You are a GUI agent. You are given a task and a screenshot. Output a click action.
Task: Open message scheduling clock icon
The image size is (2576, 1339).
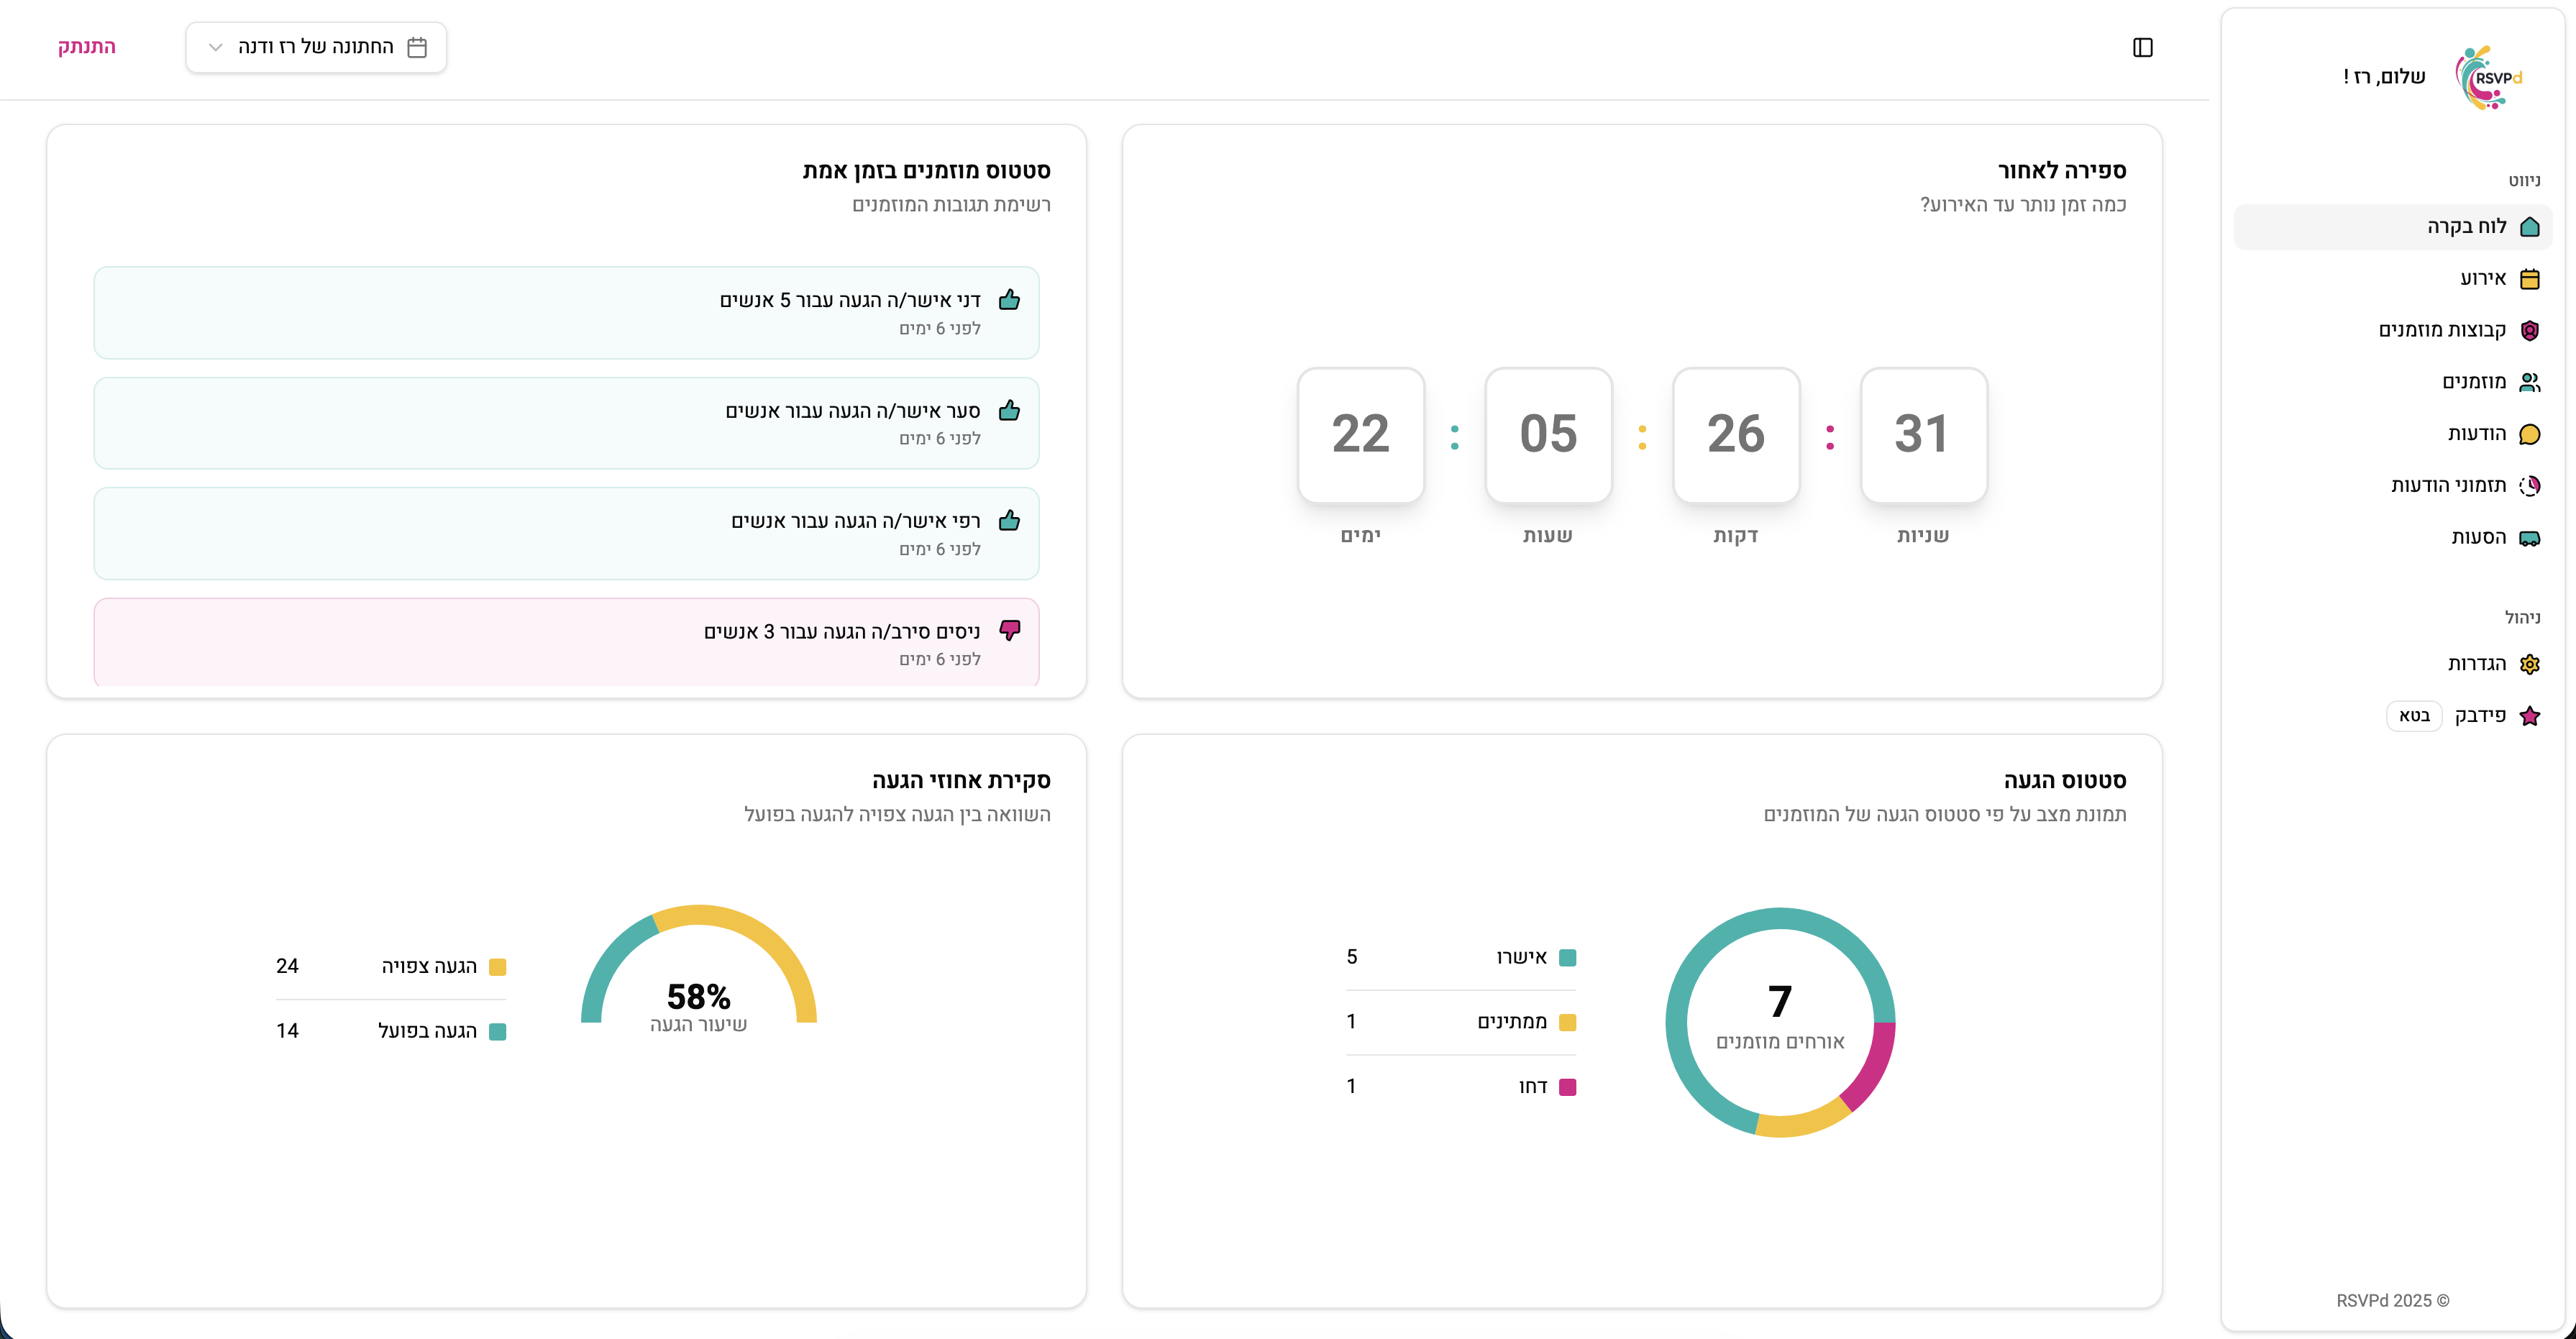pos(2529,486)
